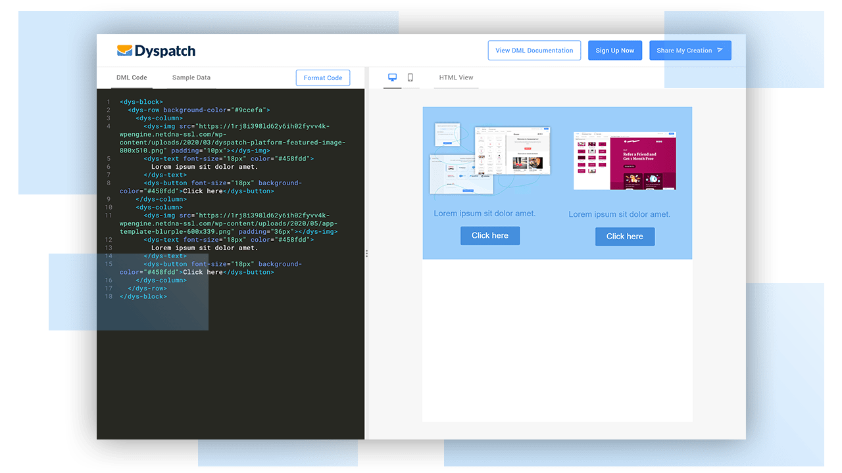Switch preview to mobile view
The image size is (842, 473).
pos(410,77)
